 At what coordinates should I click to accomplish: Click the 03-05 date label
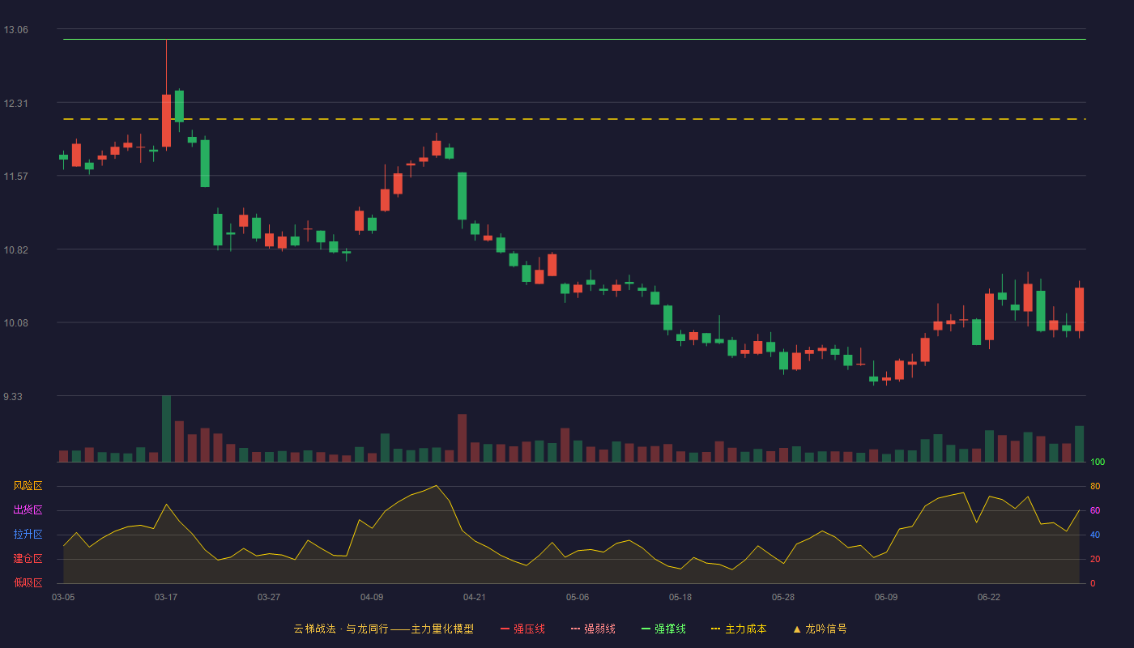63,597
